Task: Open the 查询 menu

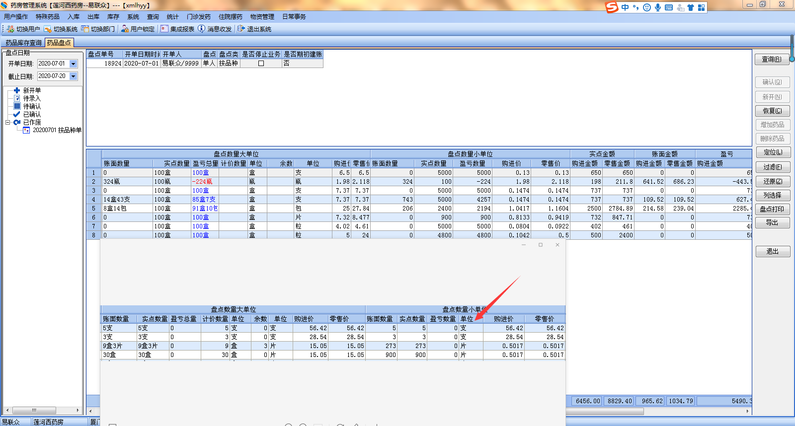Action: (153, 17)
